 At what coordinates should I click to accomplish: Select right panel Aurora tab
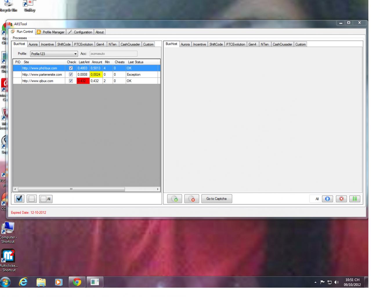click(185, 44)
